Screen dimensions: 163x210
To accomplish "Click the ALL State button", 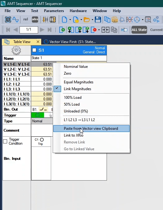I will click(139, 30).
